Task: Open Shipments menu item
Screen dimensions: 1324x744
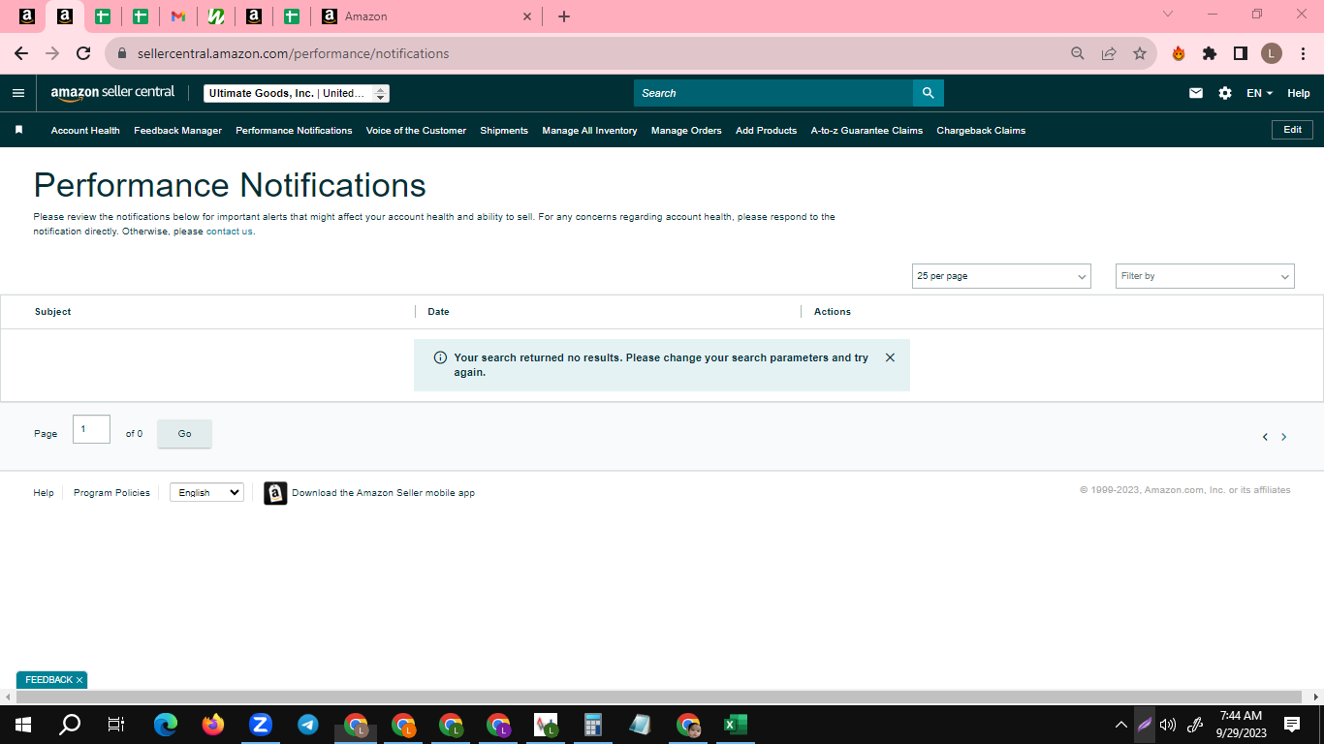Action: click(504, 131)
